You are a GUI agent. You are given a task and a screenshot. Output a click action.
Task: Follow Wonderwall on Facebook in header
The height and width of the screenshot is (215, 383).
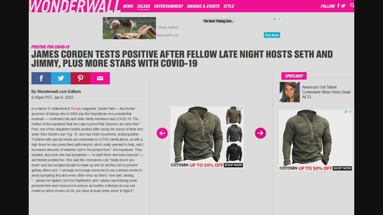pos(338,6)
